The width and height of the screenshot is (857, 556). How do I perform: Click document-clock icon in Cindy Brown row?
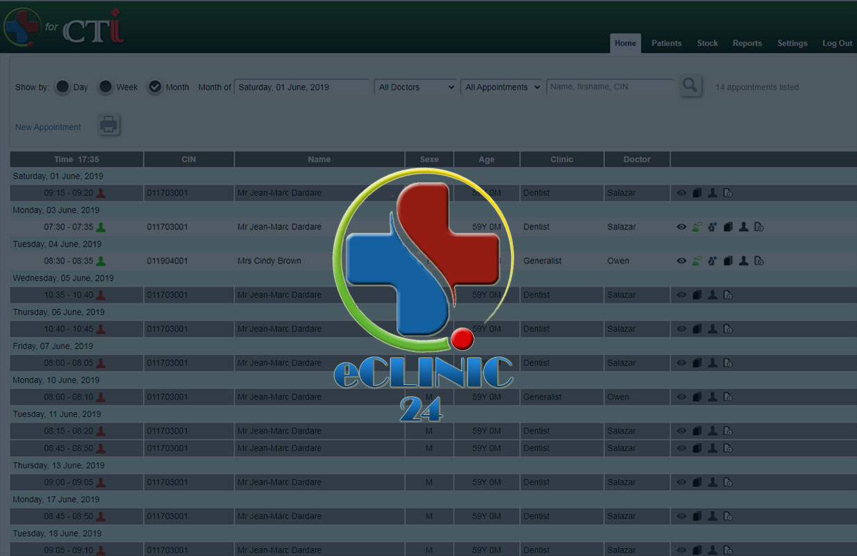tap(759, 261)
